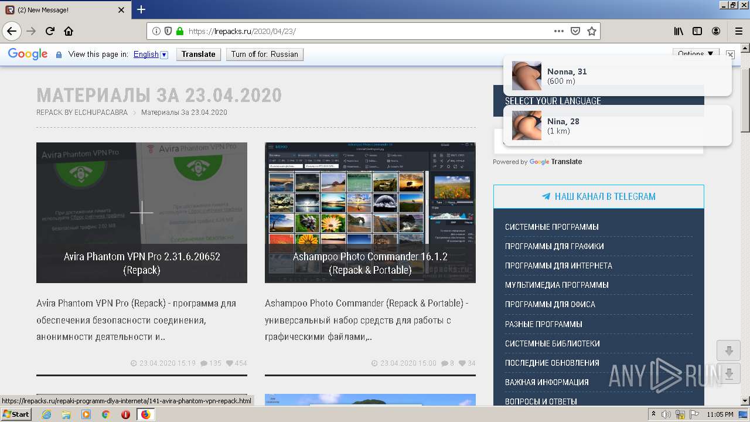The height and width of the screenshot is (422, 750).
Task: Click the green connection padlock icon
Action: pyautogui.click(x=180, y=31)
